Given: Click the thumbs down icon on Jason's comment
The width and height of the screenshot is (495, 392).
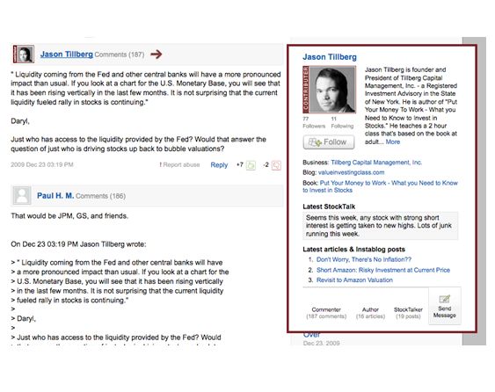Looking at the screenshot, I should pyautogui.click(x=276, y=165).
